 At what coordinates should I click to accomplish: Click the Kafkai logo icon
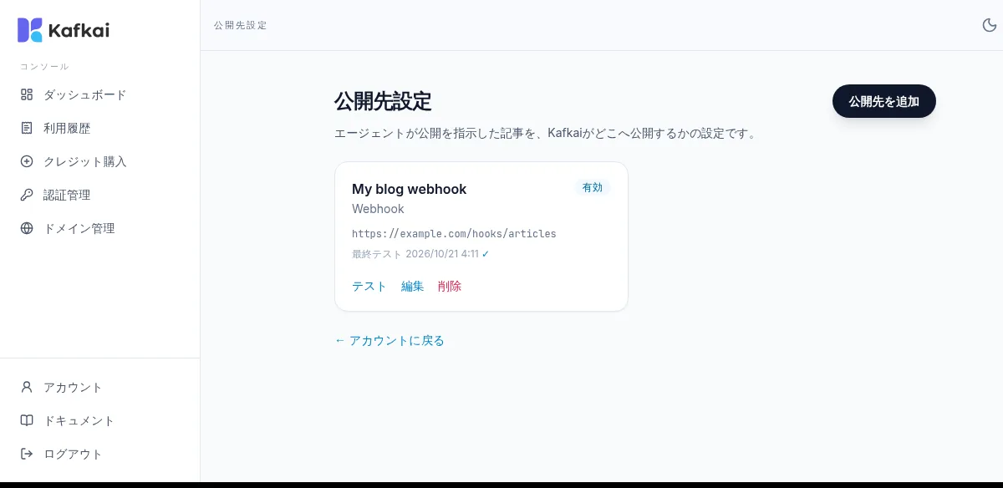pyautogui.click(x=30, y=30)
